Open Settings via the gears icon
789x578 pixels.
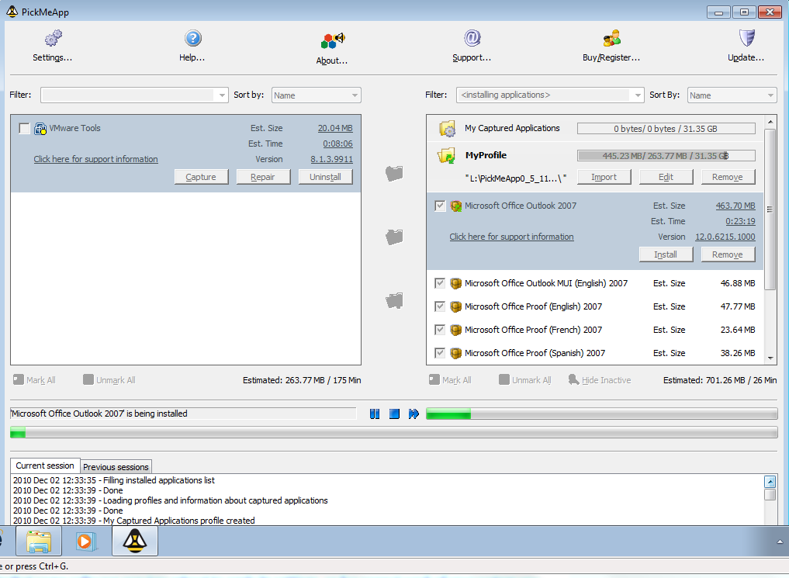[x=53, y=38]
